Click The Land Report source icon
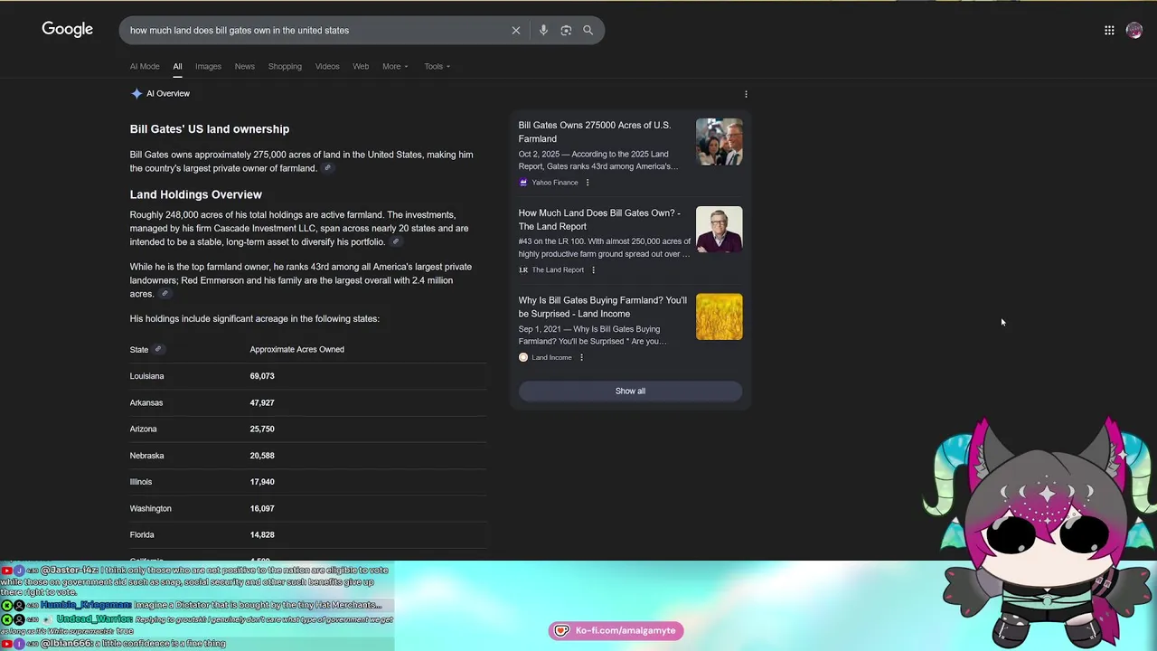The image size is (1157, 651). [522, 269]
